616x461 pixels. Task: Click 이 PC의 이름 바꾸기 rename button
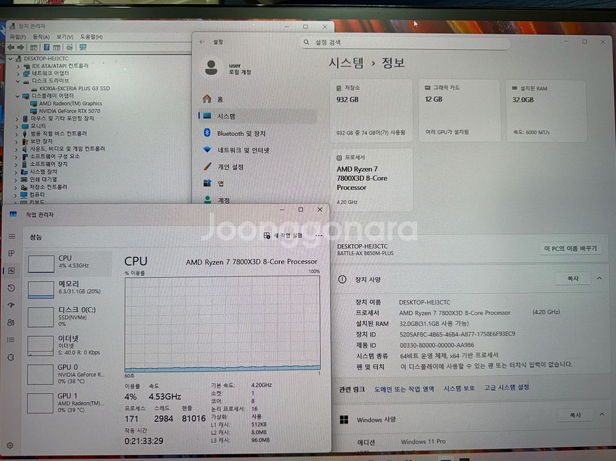570,248
